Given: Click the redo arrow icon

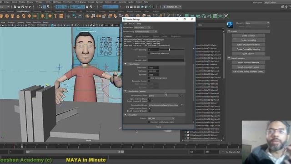Looking at the screenshot, I should point(30,7).
